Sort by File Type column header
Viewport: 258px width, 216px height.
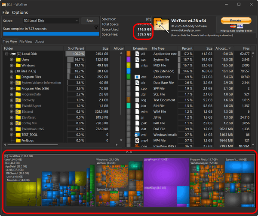(x=164, y=48)
